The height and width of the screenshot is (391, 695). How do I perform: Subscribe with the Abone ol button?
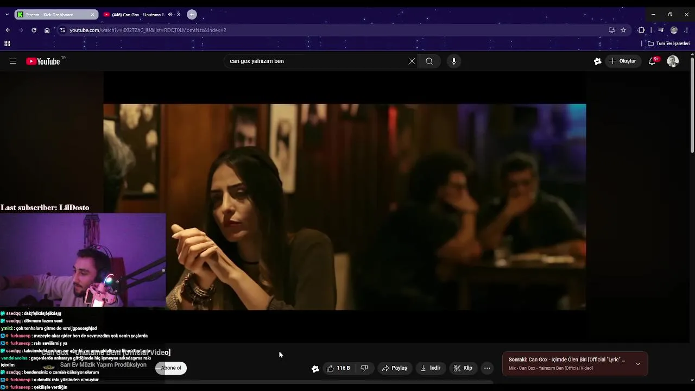click(x=171, y=368)
